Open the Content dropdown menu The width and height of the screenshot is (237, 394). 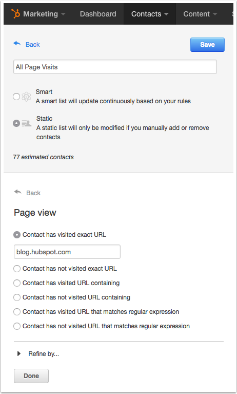point(200,14)
